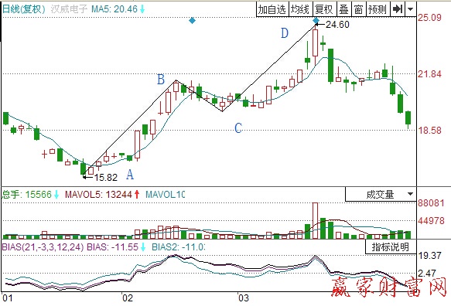This screenshot has height=306, width=451.
Task: Click the BIAS value cyan down-arrow
Action: 143,246
